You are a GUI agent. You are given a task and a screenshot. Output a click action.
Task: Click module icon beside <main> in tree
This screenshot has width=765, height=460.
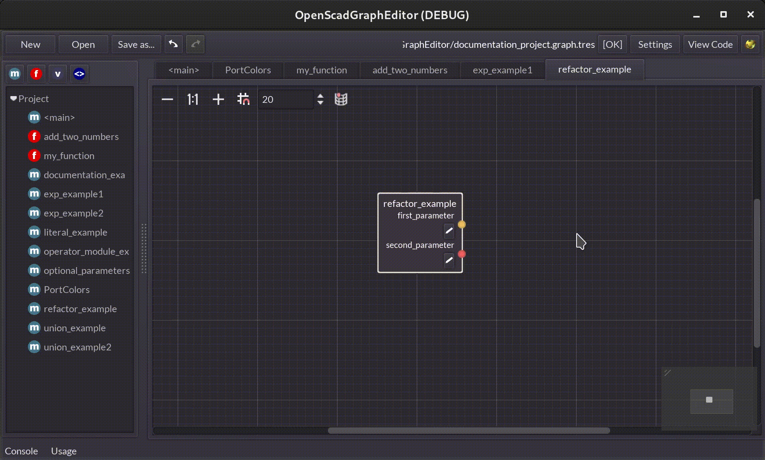[34, 117]
